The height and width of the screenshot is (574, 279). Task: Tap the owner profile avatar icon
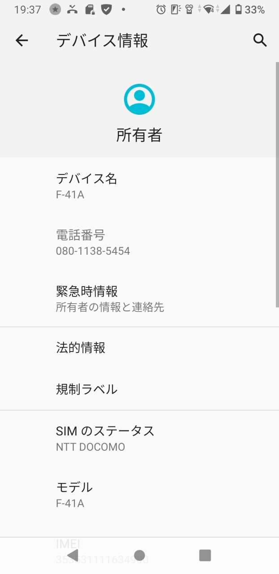139,99
